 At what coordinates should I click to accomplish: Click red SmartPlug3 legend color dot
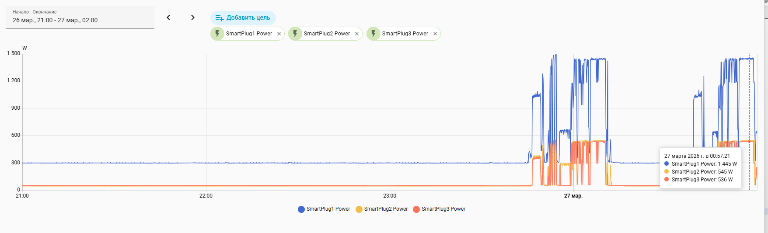pos(416,209)
